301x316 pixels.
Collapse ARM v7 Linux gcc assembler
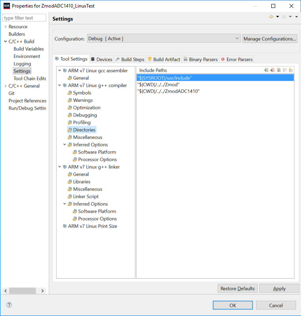pos(60,71)
